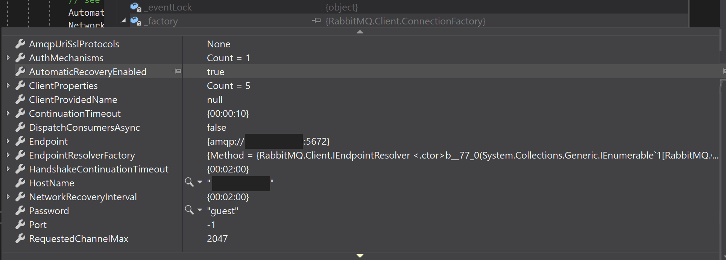The width and height of the screenshot is (726, 260).
Task: Select the DispatchConsumersAsync value false
Action: 217,127
